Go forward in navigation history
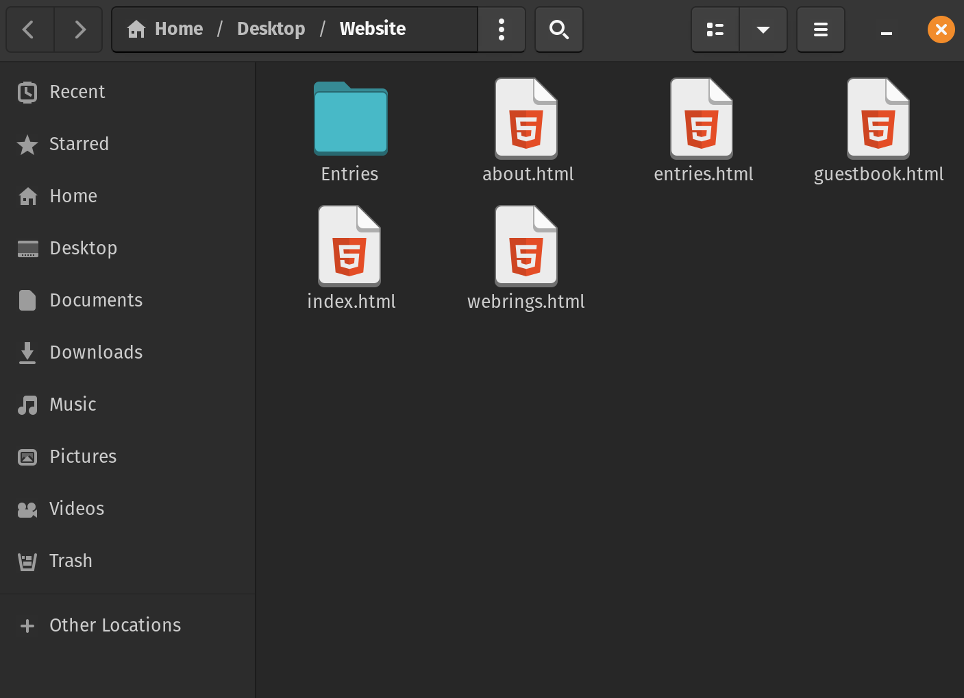The width and height of the screenshot is (964, 698). click(79, 29)
